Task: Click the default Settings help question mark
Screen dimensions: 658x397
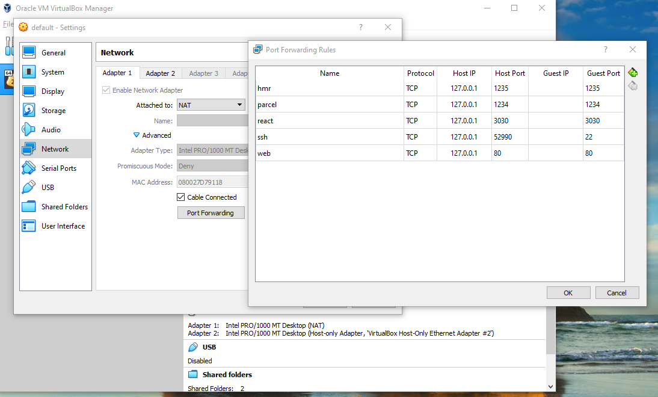Action: tap(361, 27)
